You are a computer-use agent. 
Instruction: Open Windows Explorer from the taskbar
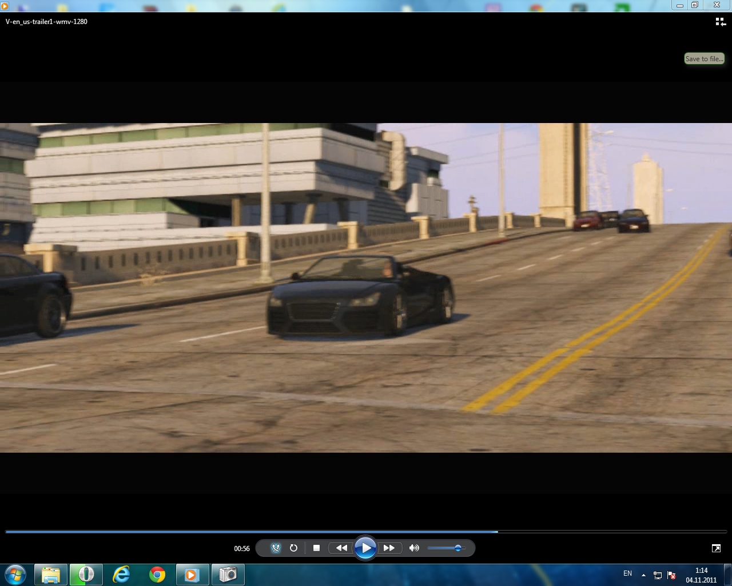point(51,575)
